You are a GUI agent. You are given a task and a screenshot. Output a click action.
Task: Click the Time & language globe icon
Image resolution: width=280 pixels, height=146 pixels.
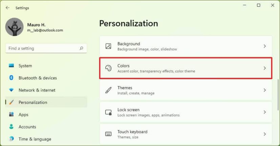tap(12, 139)
